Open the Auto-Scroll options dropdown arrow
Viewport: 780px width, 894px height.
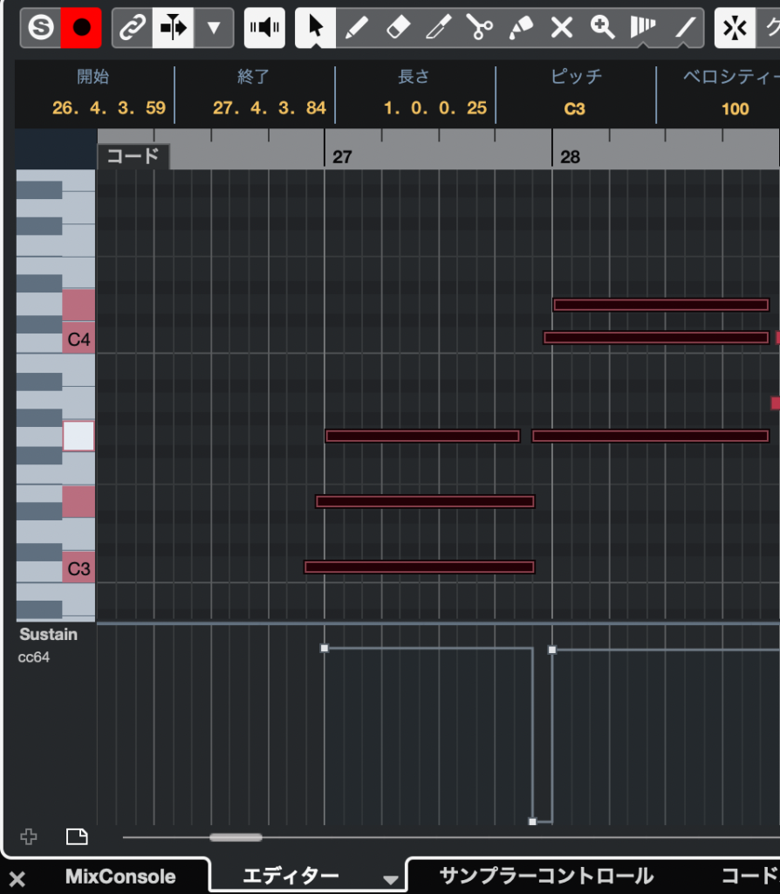[x=214, y=28]
